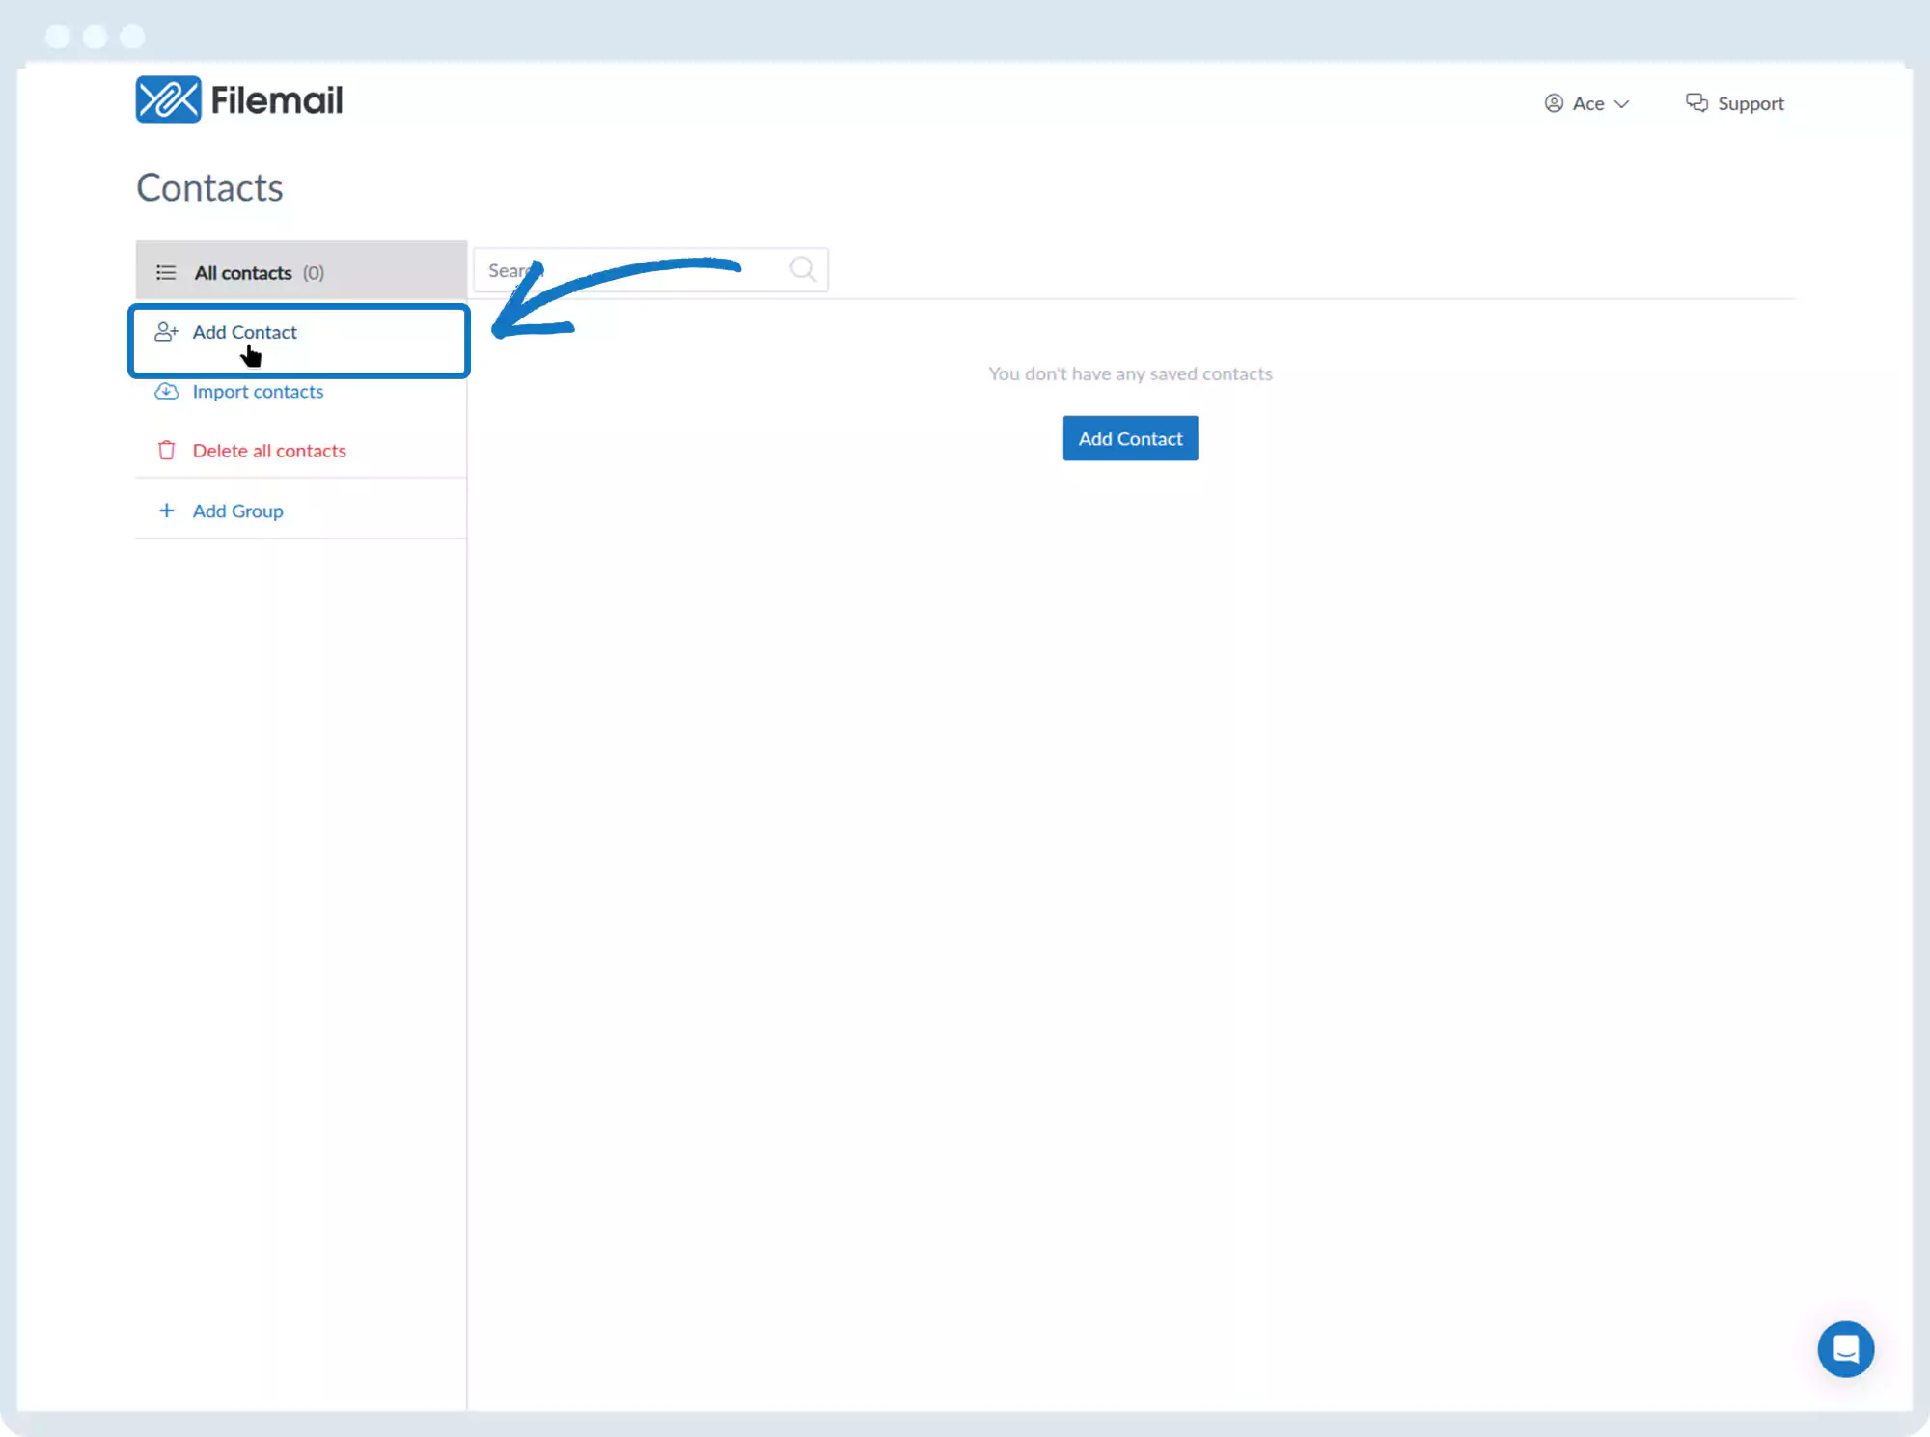The width and height of the screenshot is (1930, 1437).
Task: Click the user profile avatar icon
Action: tap(1554, 103)
